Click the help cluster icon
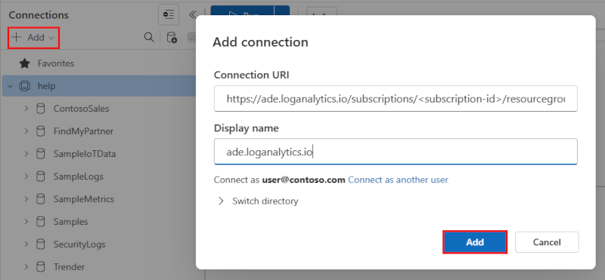Screen dimensions: 605x280 point(24,86)
